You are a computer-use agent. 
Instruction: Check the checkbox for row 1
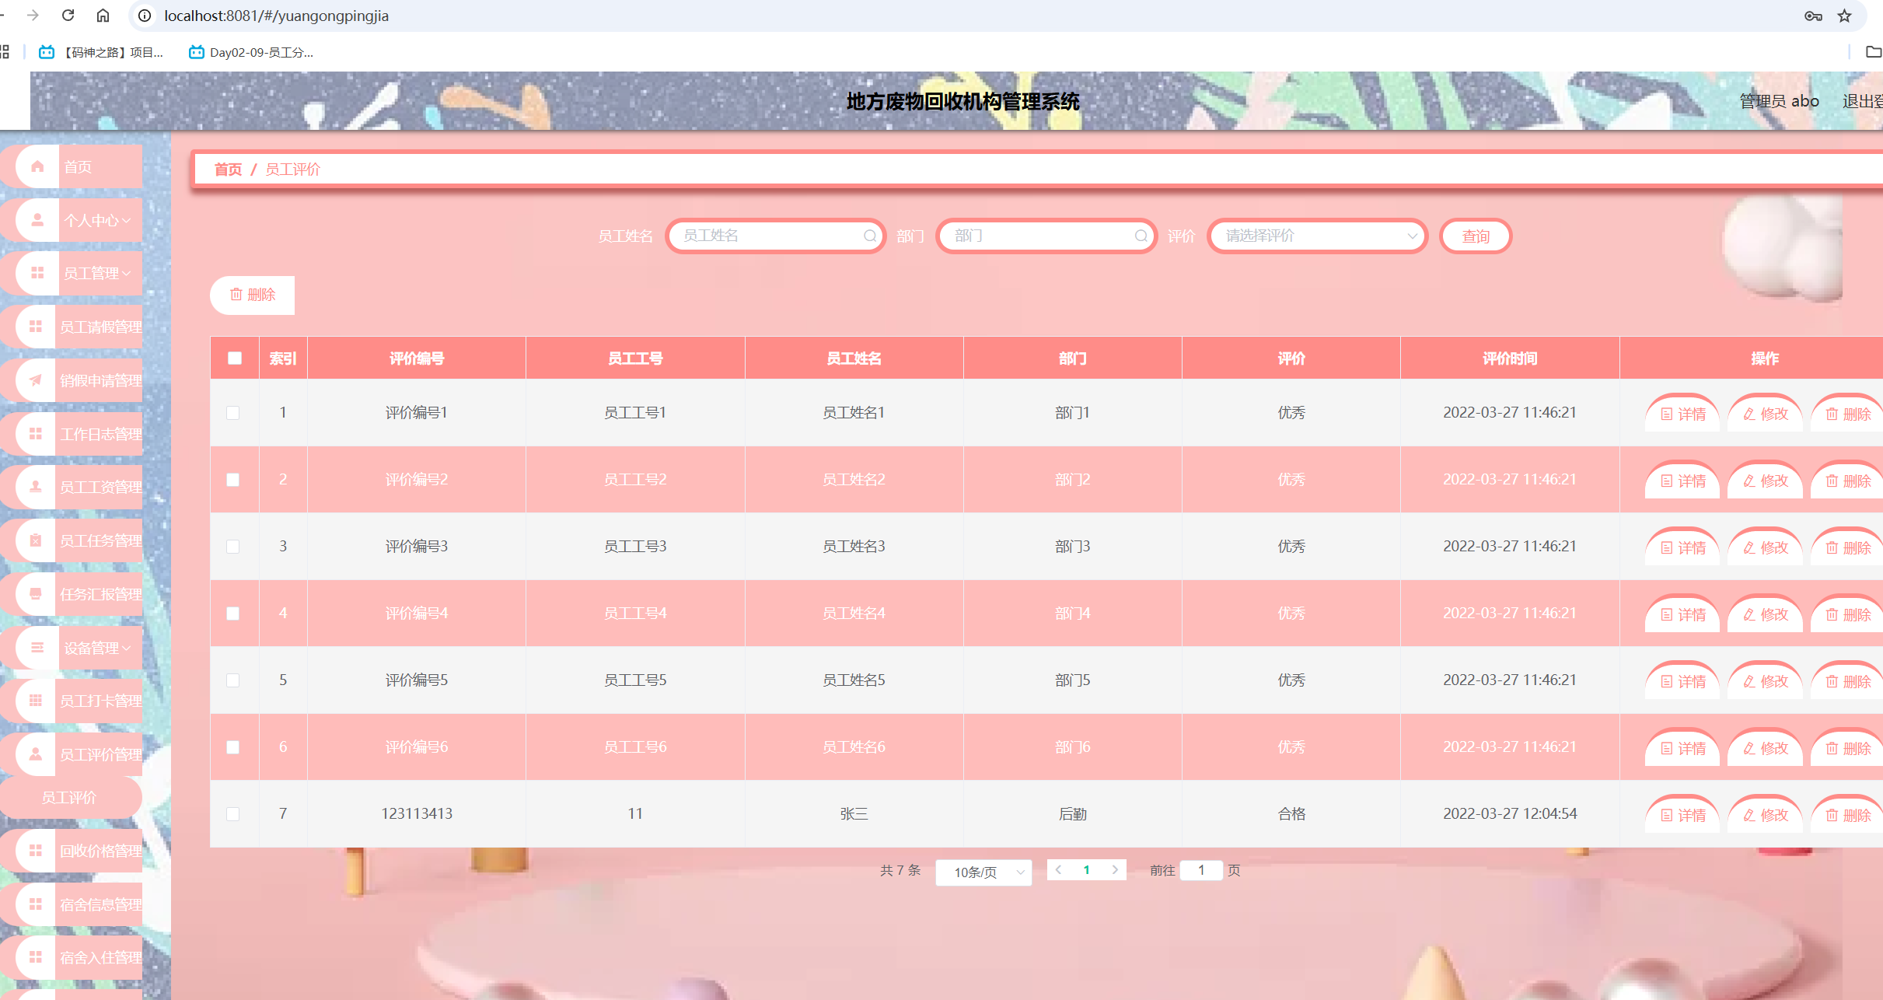(232, 413)
